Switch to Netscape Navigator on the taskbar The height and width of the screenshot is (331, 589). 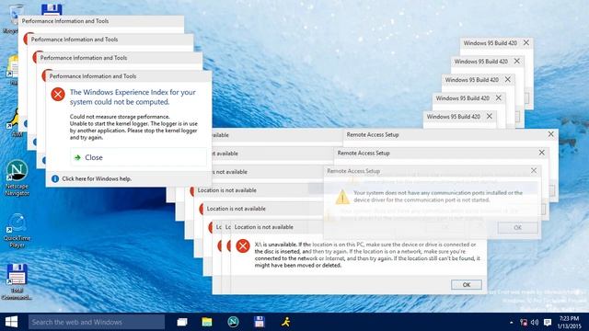coord(233,322)
